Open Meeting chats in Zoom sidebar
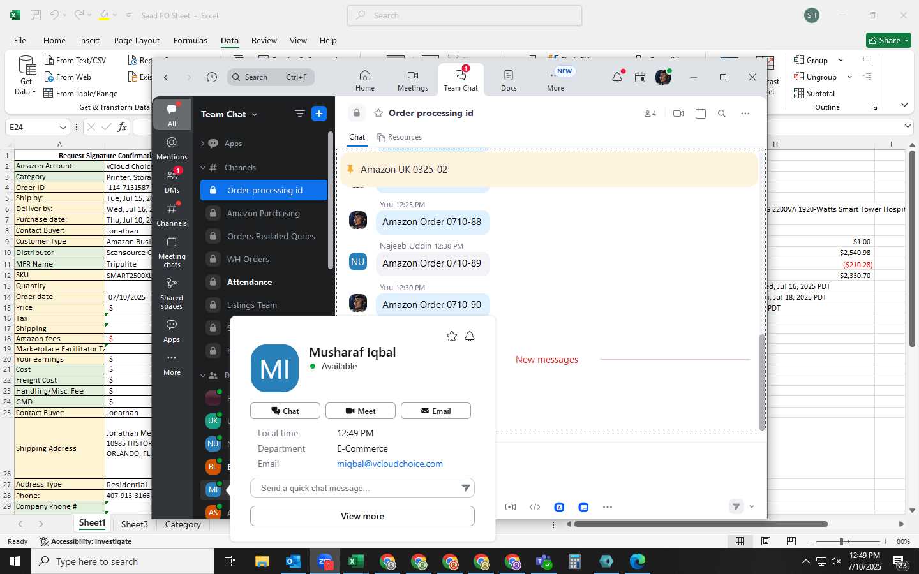Viewport: 919px width, 574px height. click(172, 252)
